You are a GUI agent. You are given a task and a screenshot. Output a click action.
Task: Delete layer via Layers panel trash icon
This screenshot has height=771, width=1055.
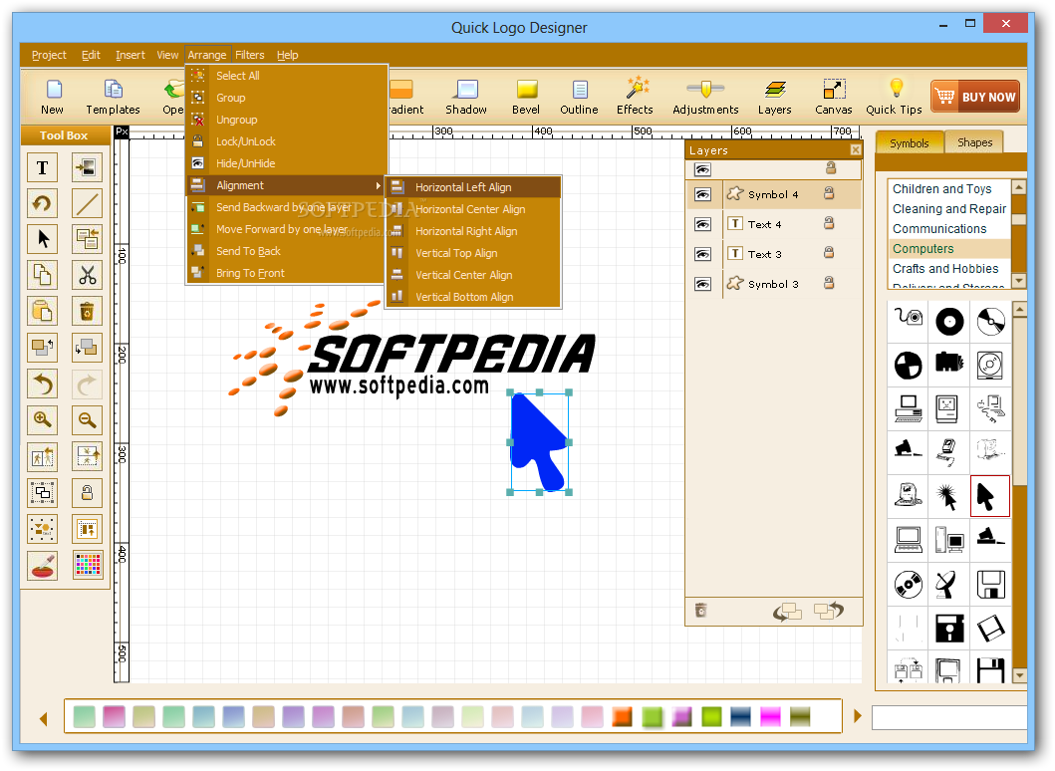point(701,611)
